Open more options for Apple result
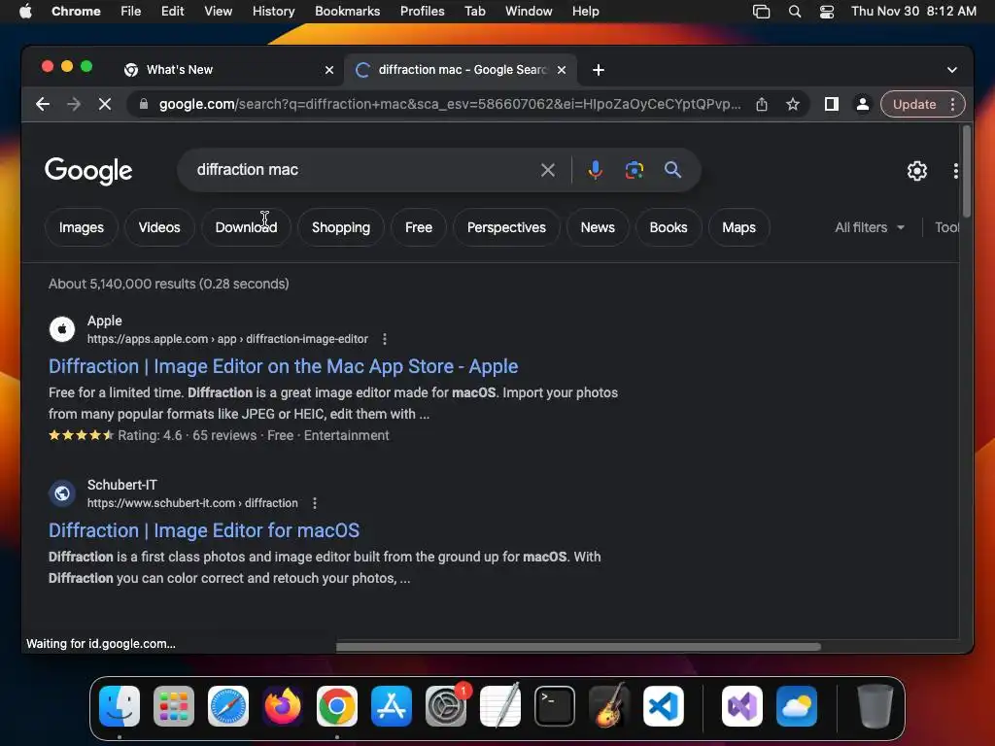Viewport: 995px width, 746px height. [x=385, y=339]
